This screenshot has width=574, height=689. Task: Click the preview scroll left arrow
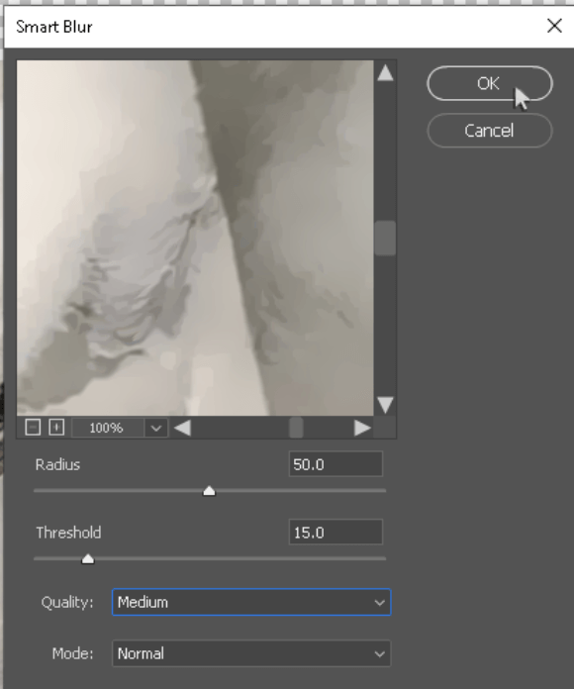(x=182, y=428)
